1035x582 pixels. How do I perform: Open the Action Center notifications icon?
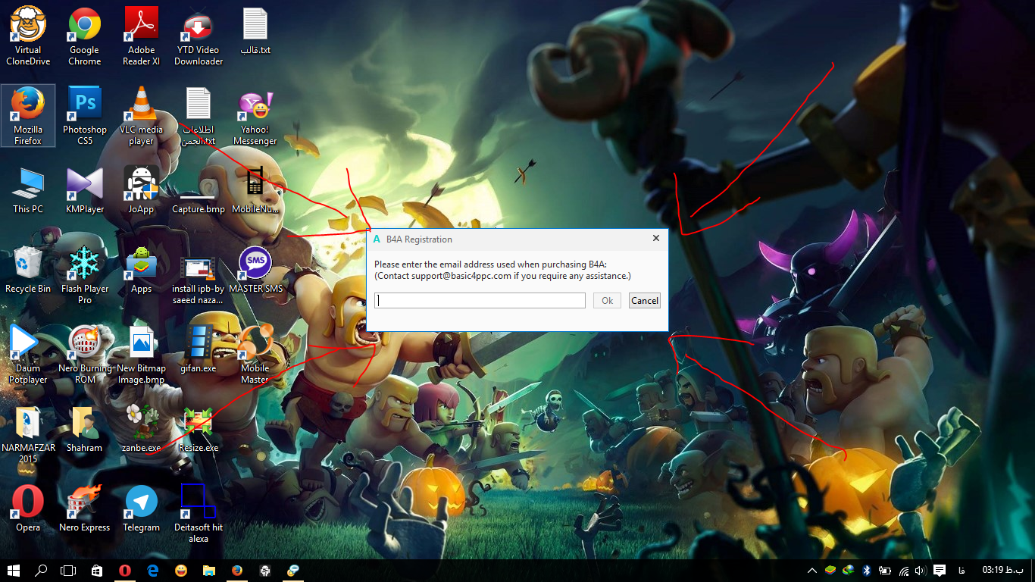[x=940, y=571]
